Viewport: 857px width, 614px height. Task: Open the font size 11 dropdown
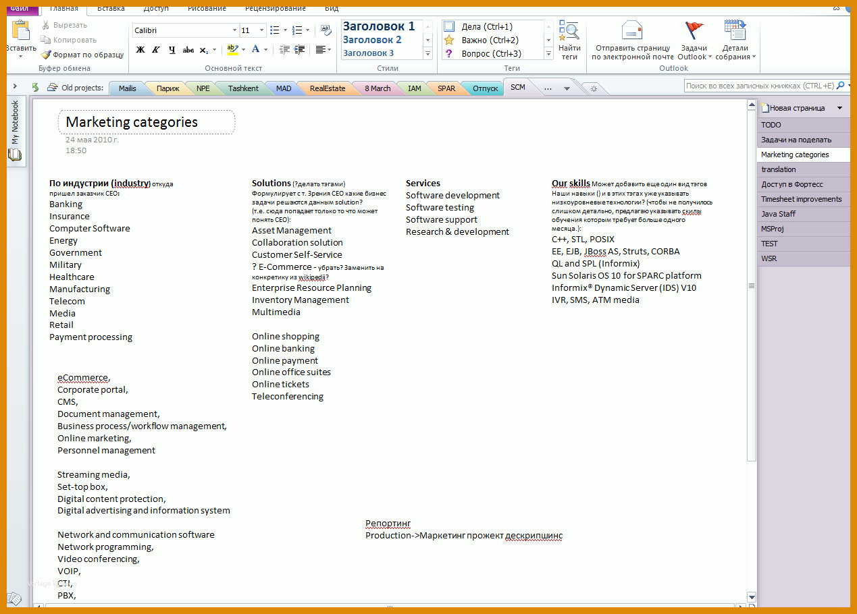click(262, 30)
